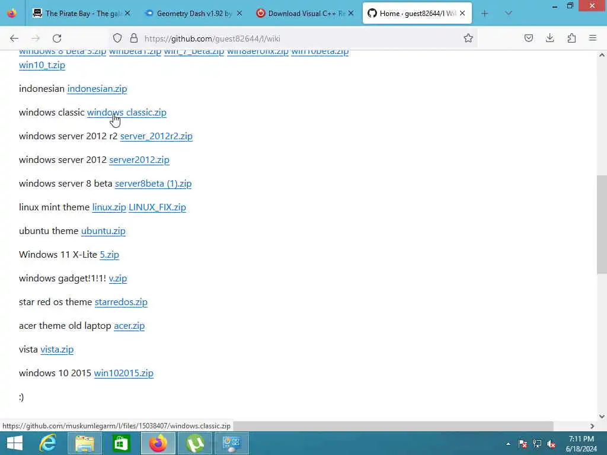Close the Download Visual C++ tab
The height and width of the screenshot is (455, 607).
point(351,14)
